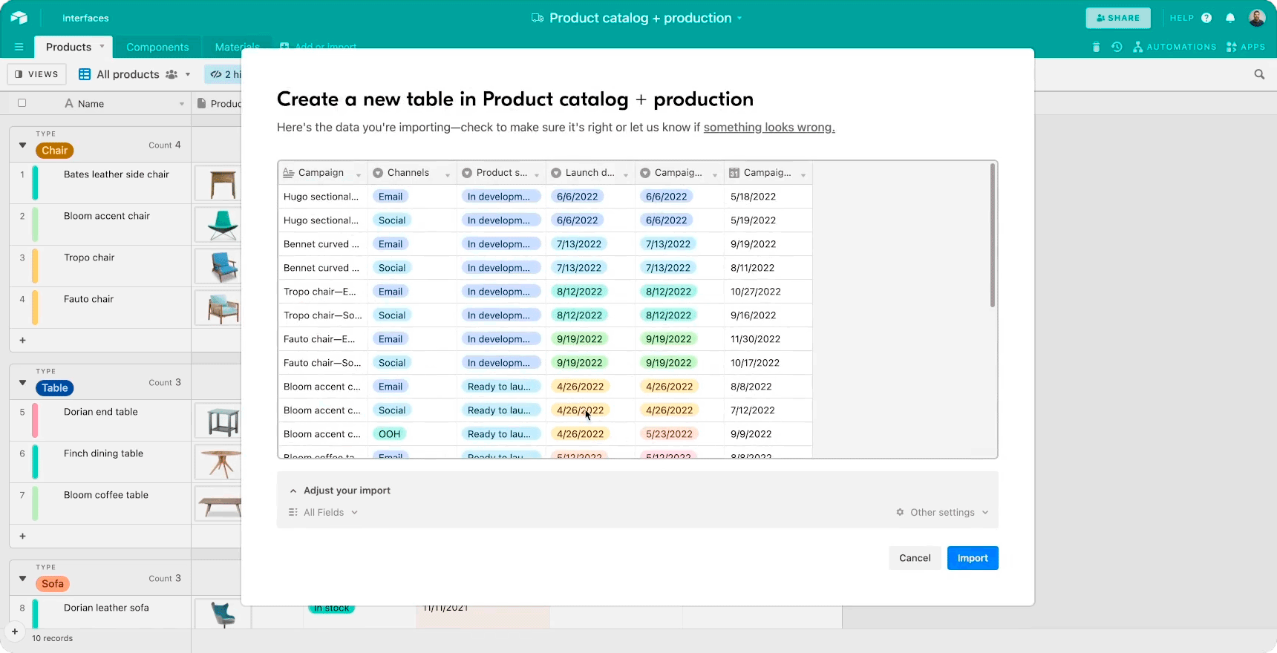The image size is (1277, 653).
Task: Select the Bloom accent chair thumbnail
Action: pyautogui.click(x=222, y=225)
